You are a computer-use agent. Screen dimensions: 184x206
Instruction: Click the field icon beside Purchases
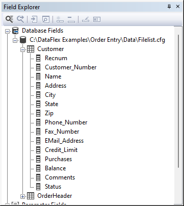(x=38, y=159)
